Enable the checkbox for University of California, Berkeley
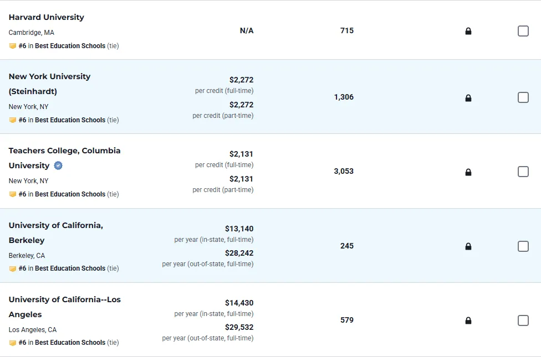Image resolution: width=541 pixels, height=357 pixels. click(x=523, y=246)
